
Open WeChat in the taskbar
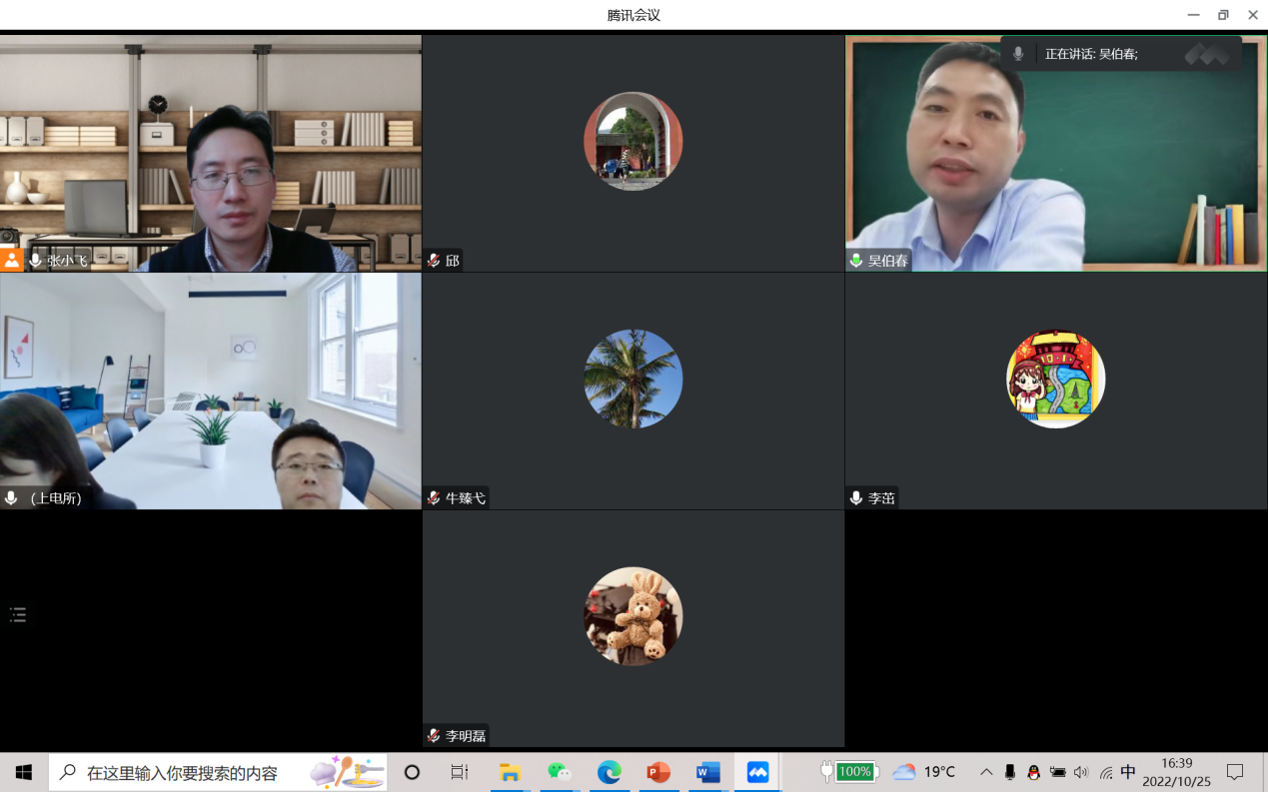[x=560, y=772]
